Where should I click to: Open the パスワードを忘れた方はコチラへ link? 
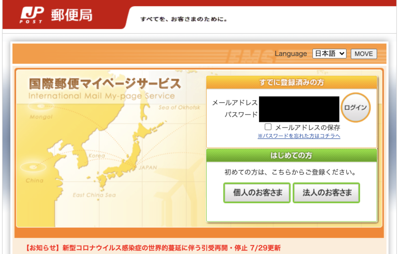click(x=299, y=136)
